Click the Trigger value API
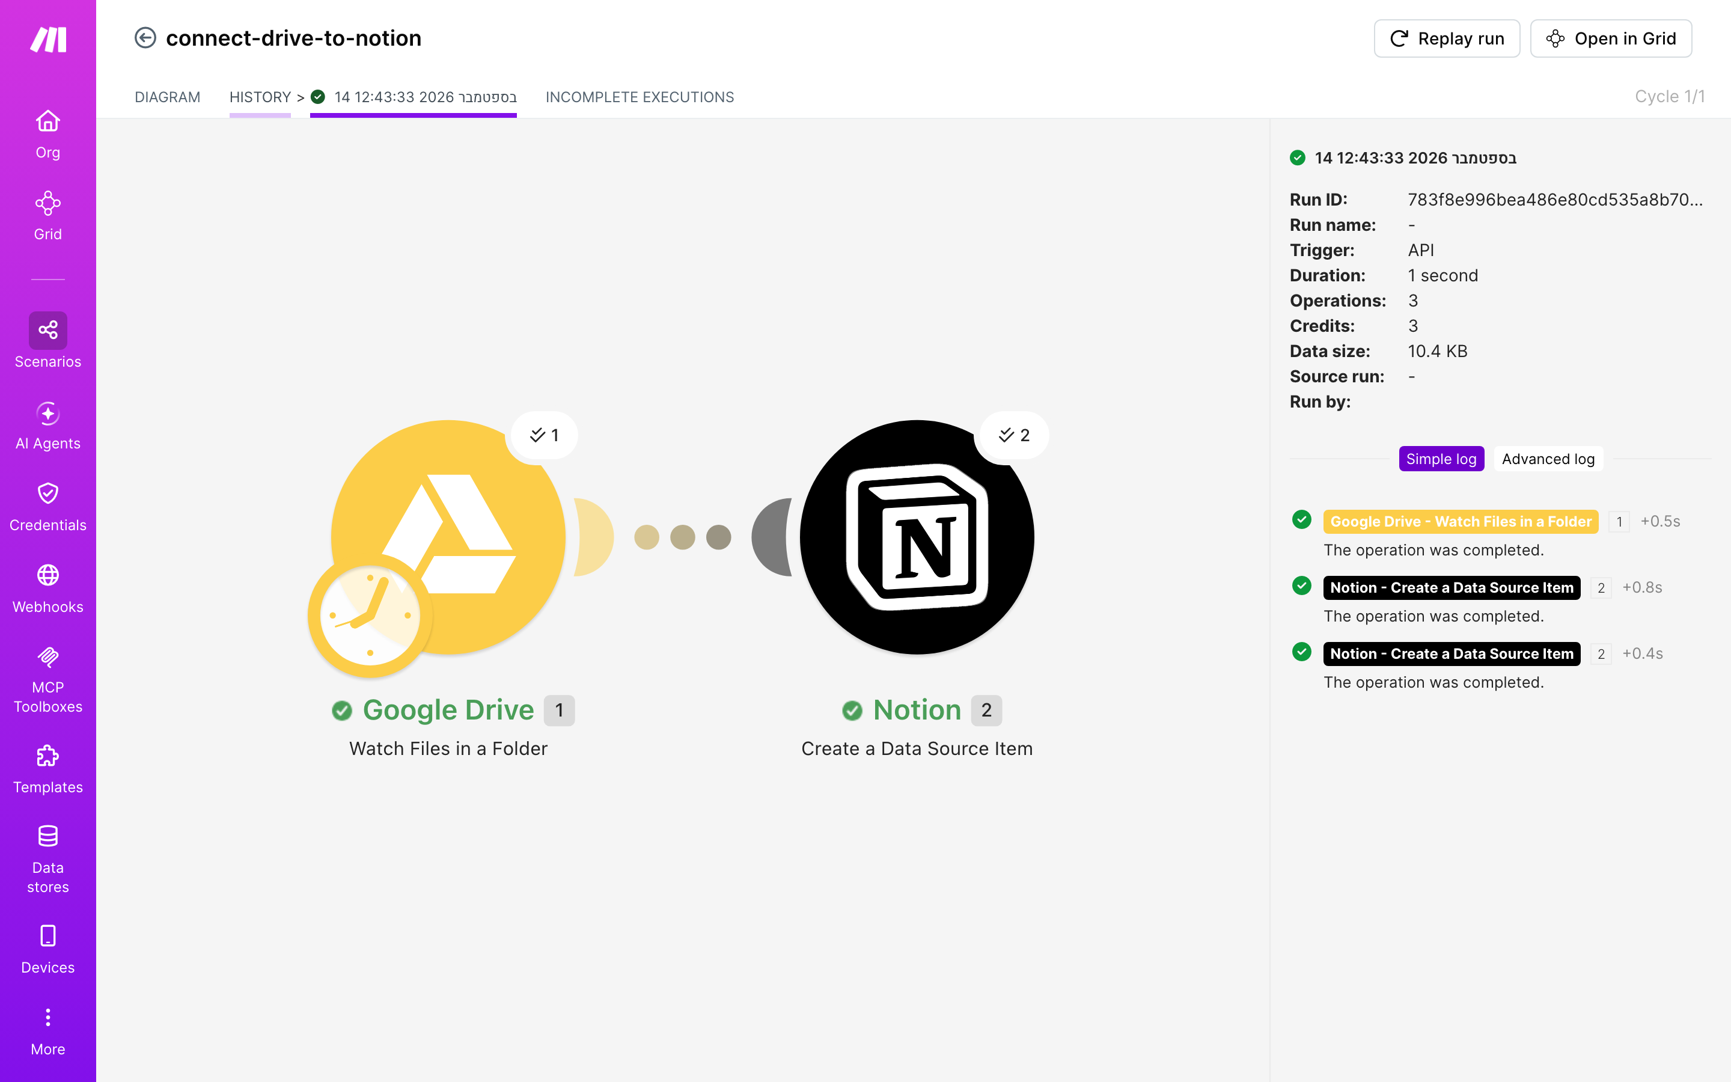Image resolution: width=1731 pixels, height=1082 pixels. point(1421,251)
